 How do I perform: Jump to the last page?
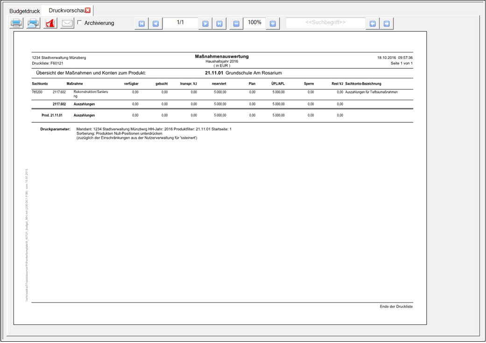coord(219,24)
